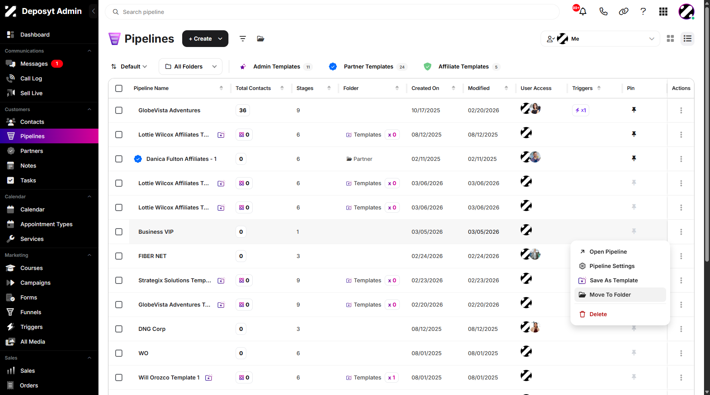Pin the Business VIP pipeline
Image resolution: width=710 pixels, height=395 pixels.
(x=634, y=231)
